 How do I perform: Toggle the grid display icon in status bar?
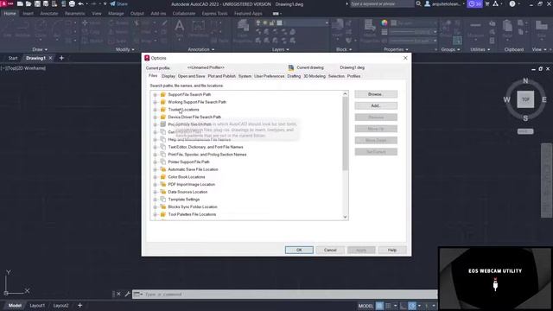379,306
